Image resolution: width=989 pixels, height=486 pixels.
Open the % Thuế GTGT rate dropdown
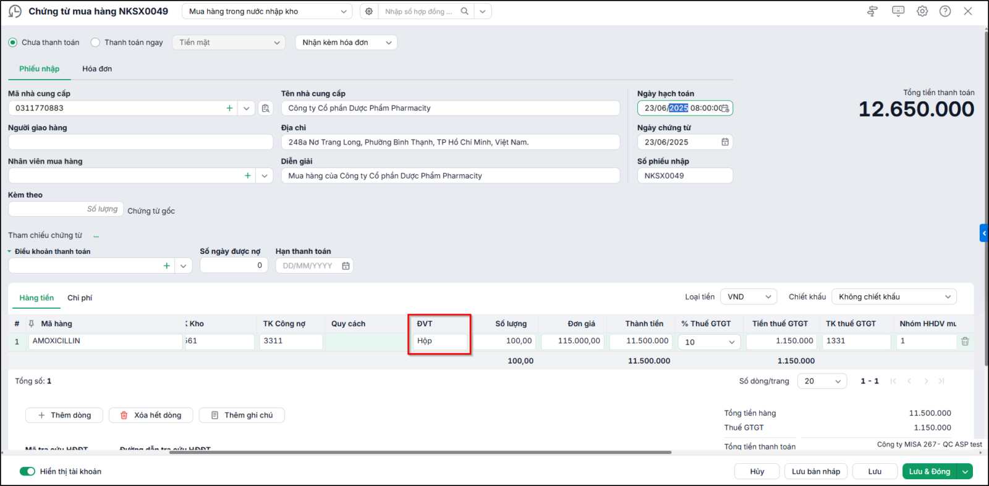pos(710,341)
